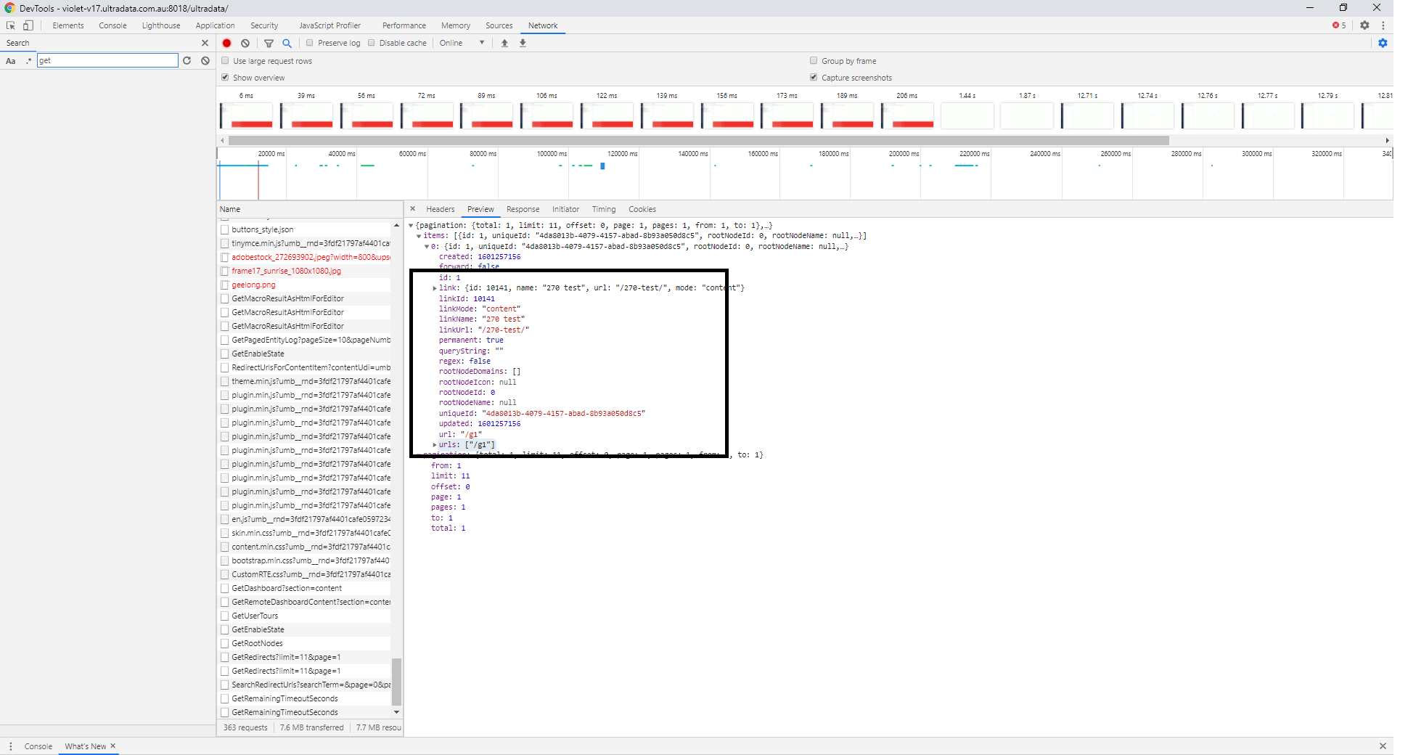Open JavaScript Profiler tab
Viewport: 1408px width, 755px height.
coord(330,25)
